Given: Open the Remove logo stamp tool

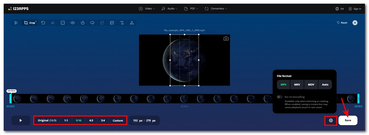Looking at the screenshot, I should [132, 23].
